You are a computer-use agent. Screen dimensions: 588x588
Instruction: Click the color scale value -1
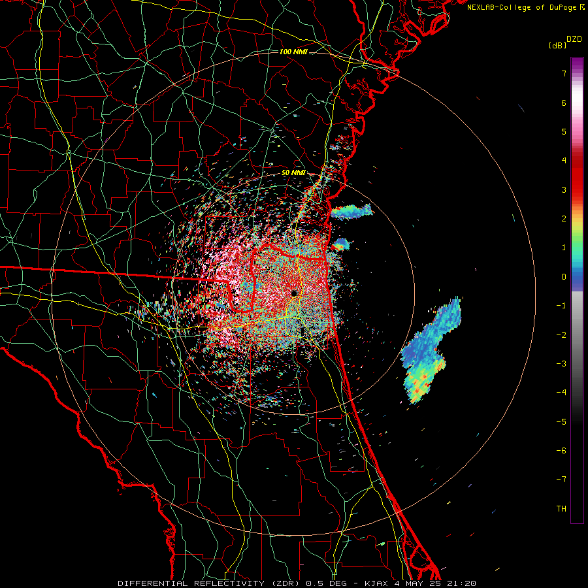pyautogui.click(x=561, y=306)
